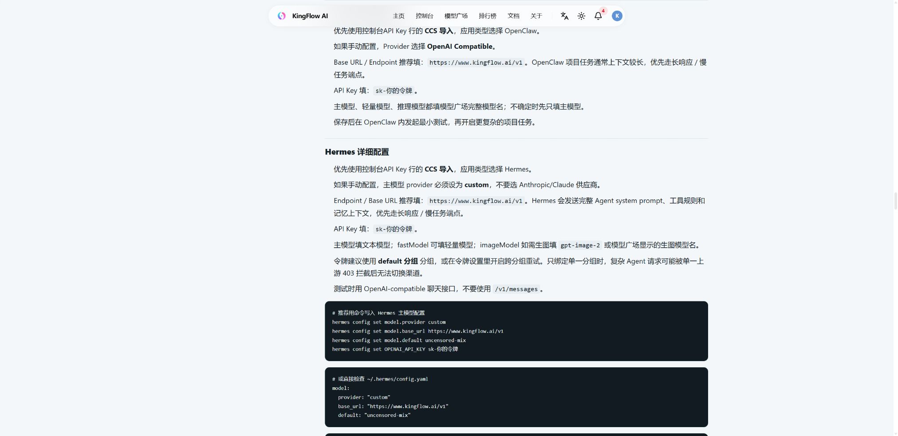This screenshot has height=436, width=898.
Task: Click the bold custom provider text
Action: coord(477,185)
